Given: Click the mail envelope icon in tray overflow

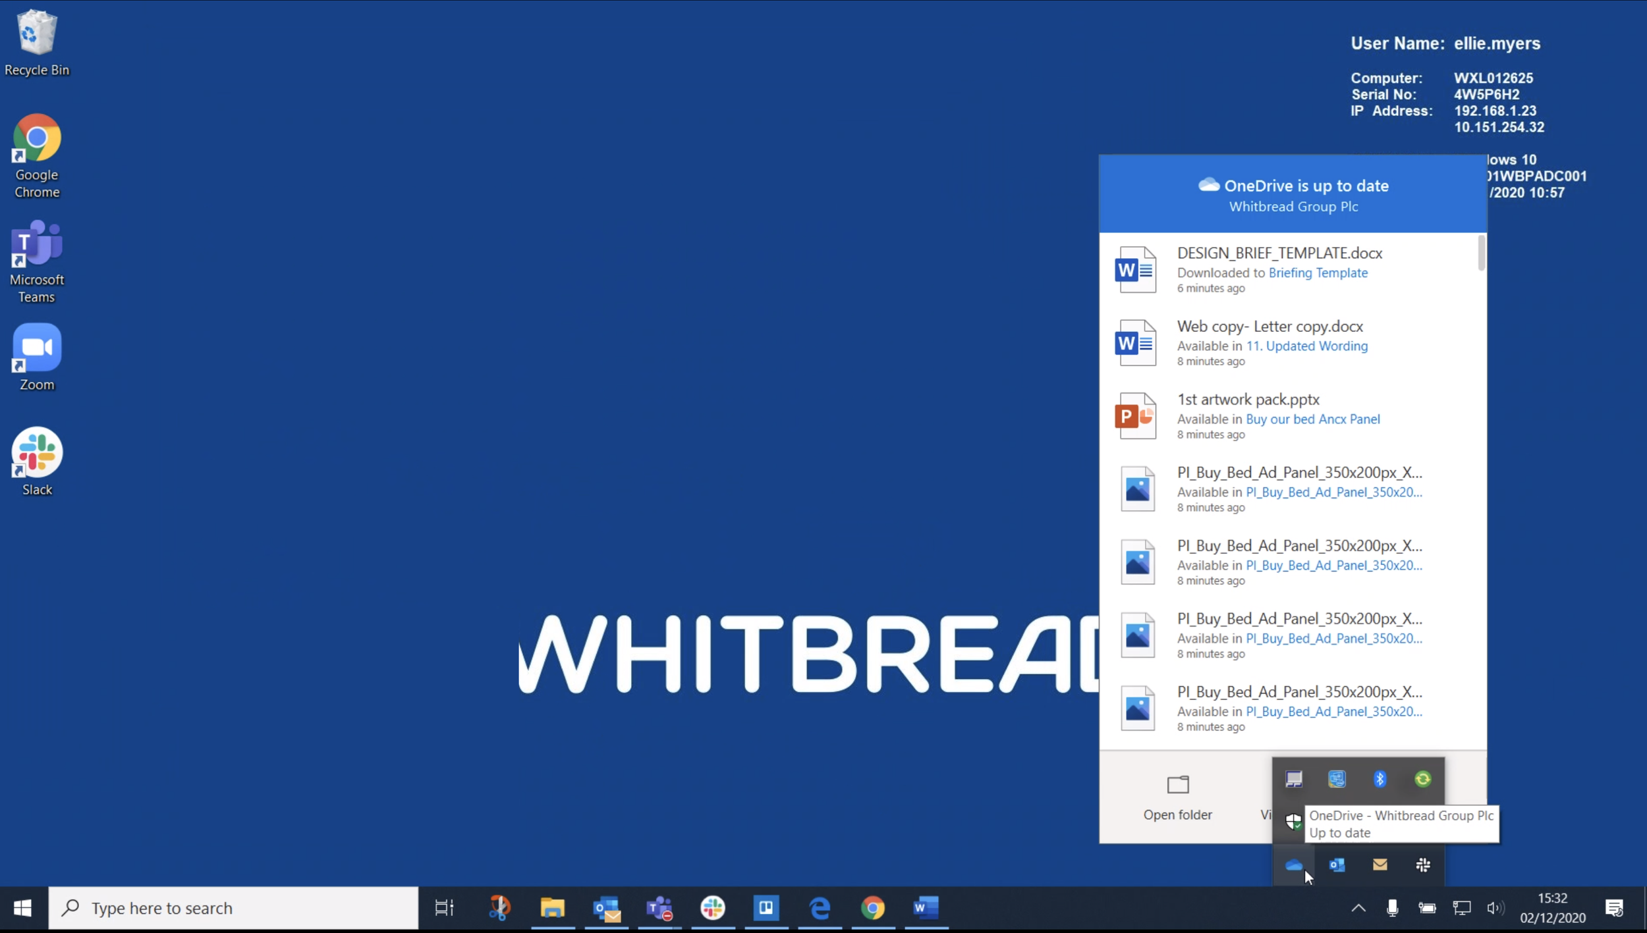Looking at the screenshot, I should point(1380,865).
